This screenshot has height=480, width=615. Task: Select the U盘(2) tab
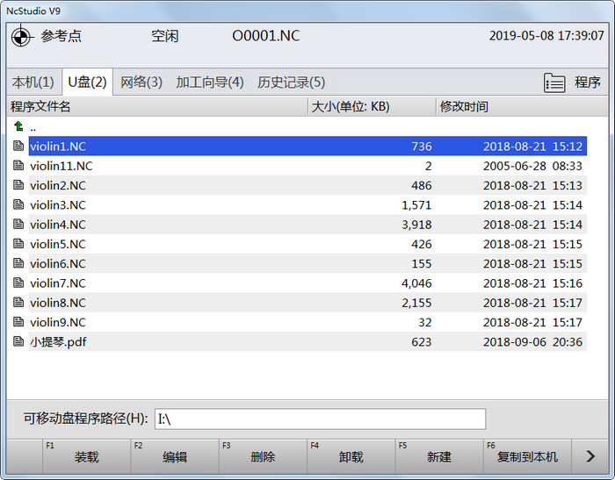tap(88, 82)
